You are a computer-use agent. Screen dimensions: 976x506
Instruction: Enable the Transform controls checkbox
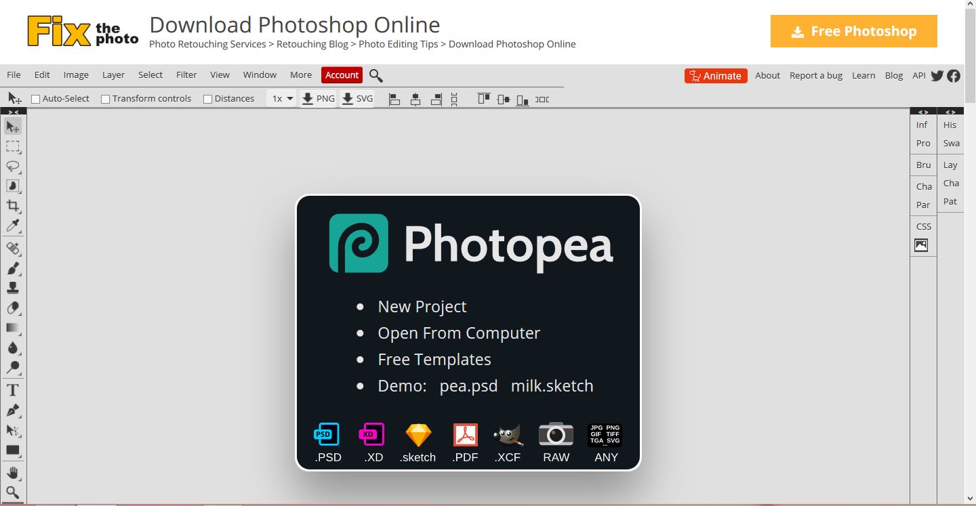coord(105,99)
